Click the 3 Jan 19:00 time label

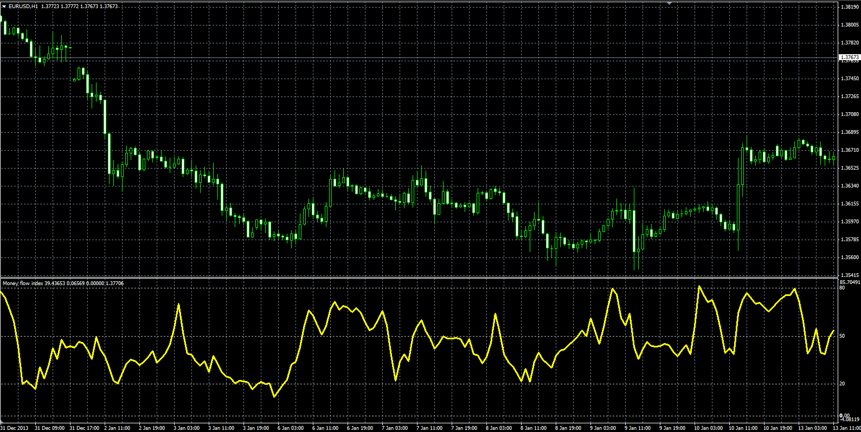pyautogui.click(x=256, y=428)
